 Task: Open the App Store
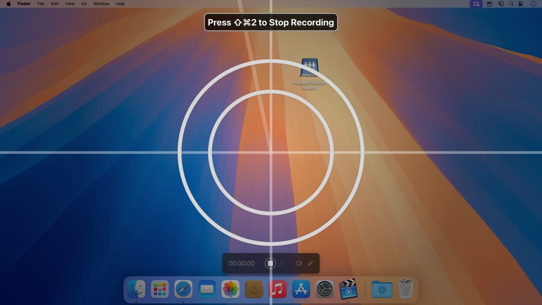click(x=301, y=289)
